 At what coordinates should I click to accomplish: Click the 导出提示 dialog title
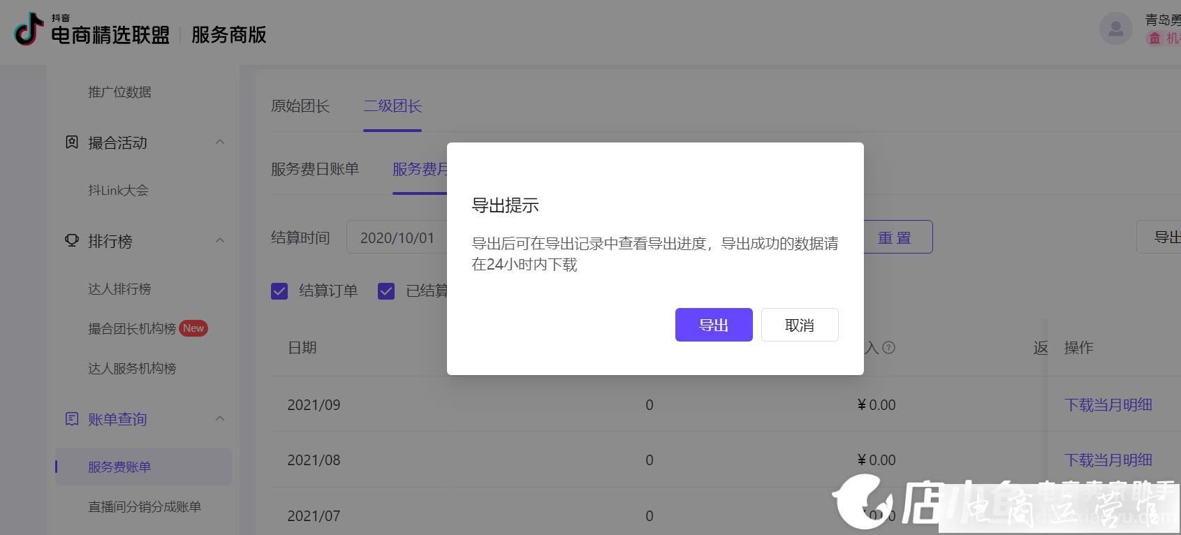(x=505, y=205)
